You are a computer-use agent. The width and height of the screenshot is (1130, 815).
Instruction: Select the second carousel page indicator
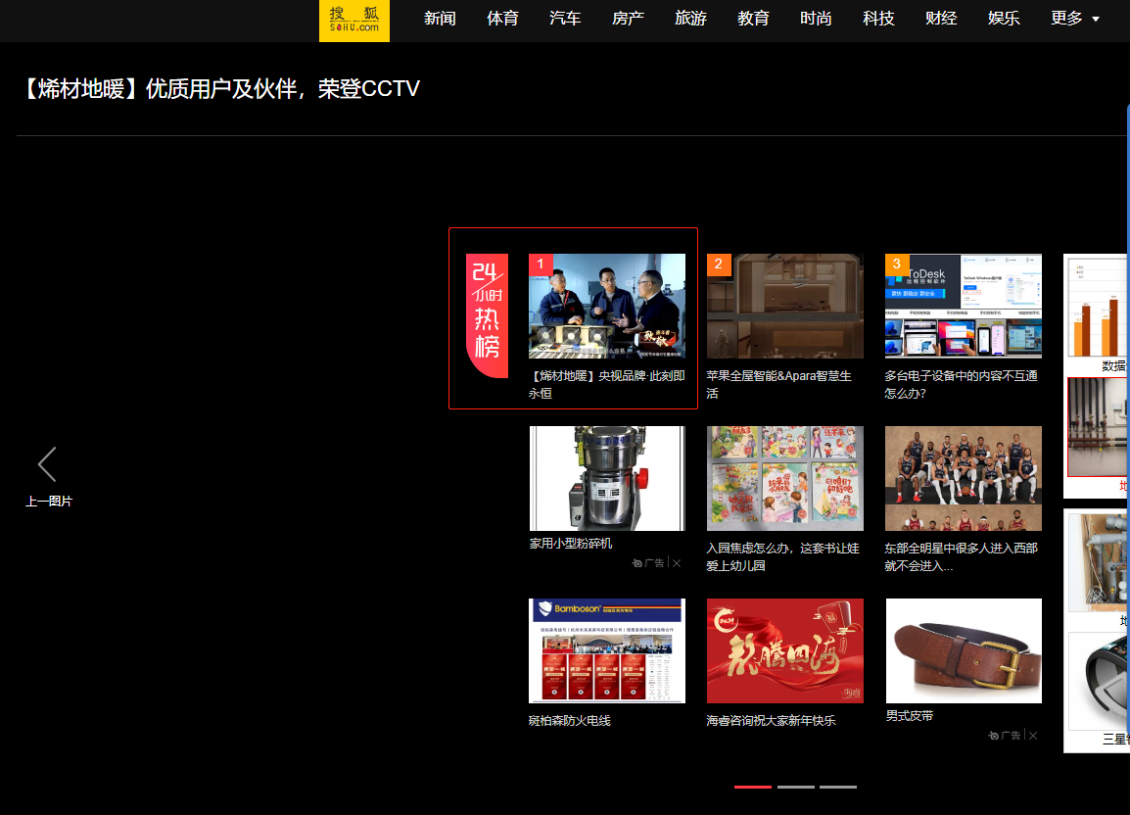(x=796, y=787)
